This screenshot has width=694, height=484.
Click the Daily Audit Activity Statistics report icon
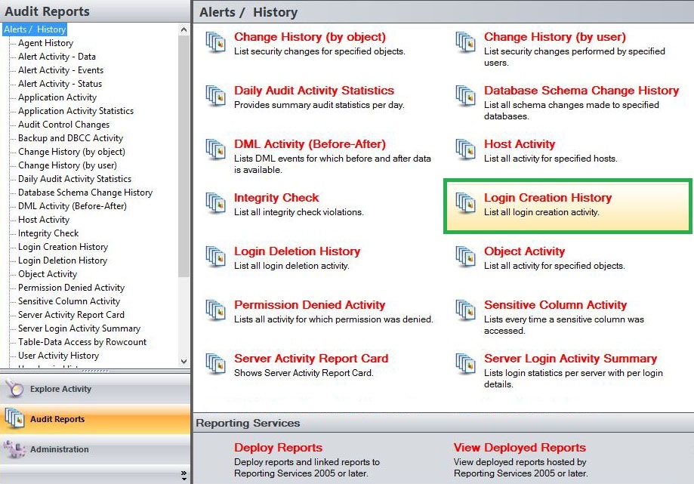[215, 96]
